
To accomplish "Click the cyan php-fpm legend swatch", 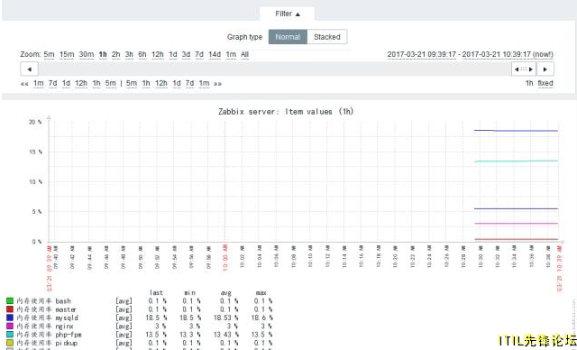I will coord(10,335).
